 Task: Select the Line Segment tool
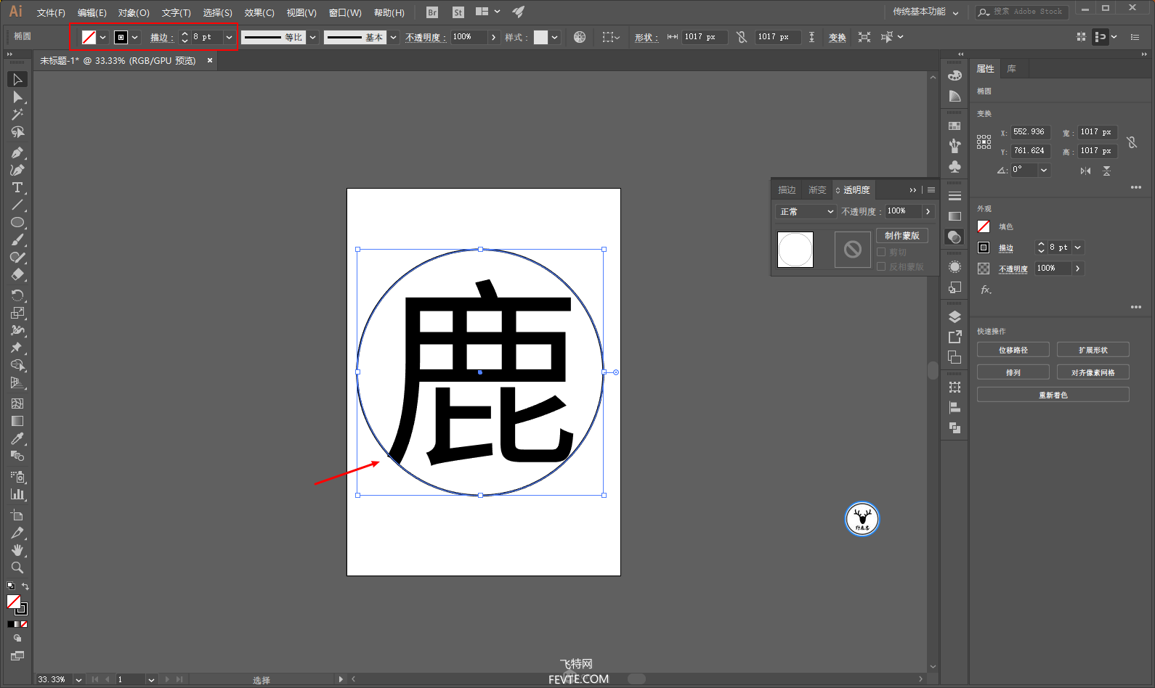tap(17, 205)
